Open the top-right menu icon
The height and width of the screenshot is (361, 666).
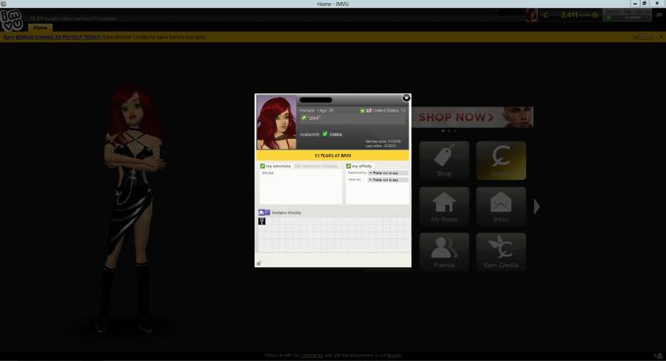pyautogui.click(x=659, y=16)
